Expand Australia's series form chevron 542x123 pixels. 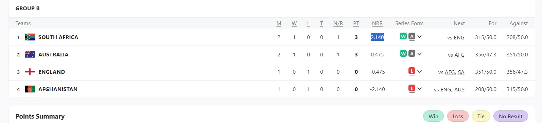coord(420,54)
